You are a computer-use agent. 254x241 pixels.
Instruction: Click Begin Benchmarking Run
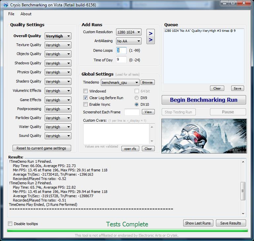tap(204, 100)
